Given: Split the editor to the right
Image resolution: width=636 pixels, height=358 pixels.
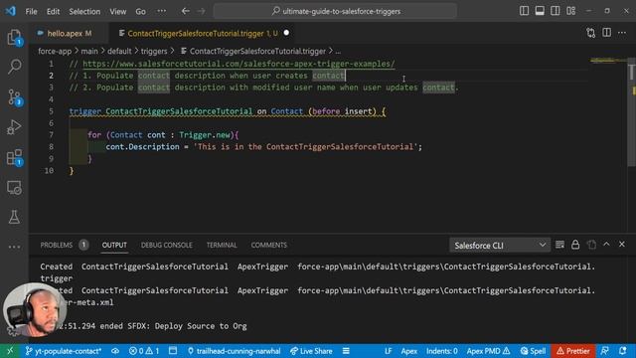Looking at the screenshot, I should click(x=606, y=33).
